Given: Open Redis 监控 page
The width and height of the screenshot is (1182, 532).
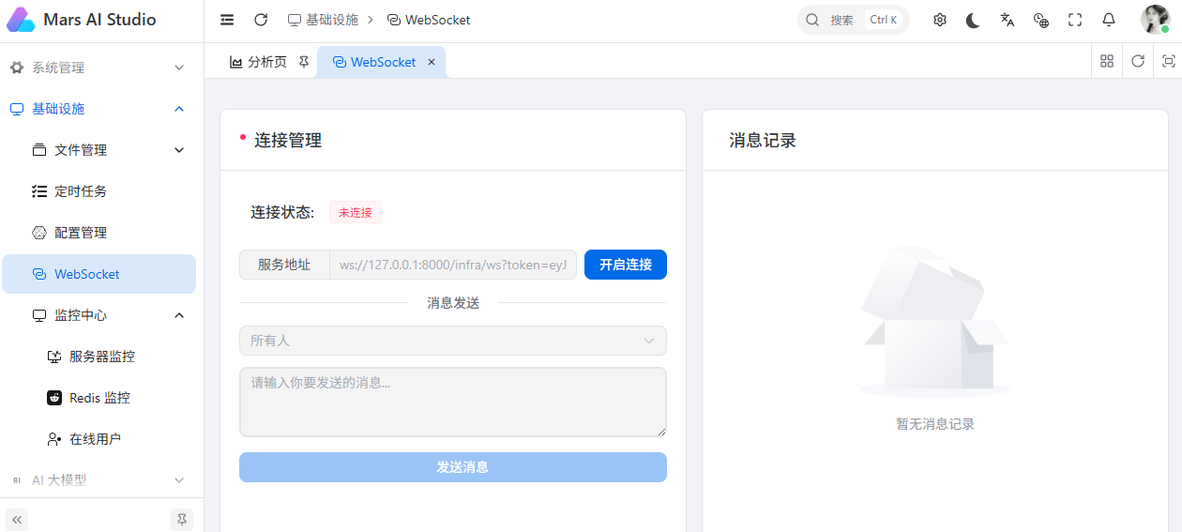Looking at the screenshot, I should coord(98,398).
